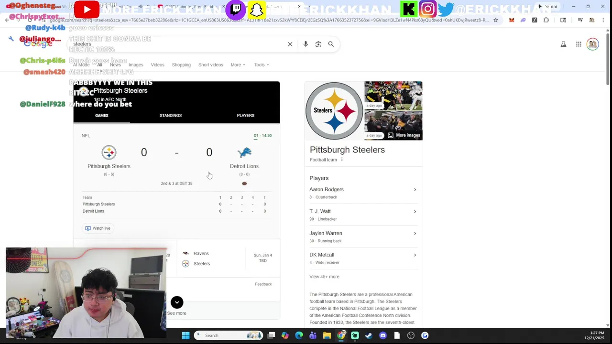Go back with browser back arrow

(7, 20)
